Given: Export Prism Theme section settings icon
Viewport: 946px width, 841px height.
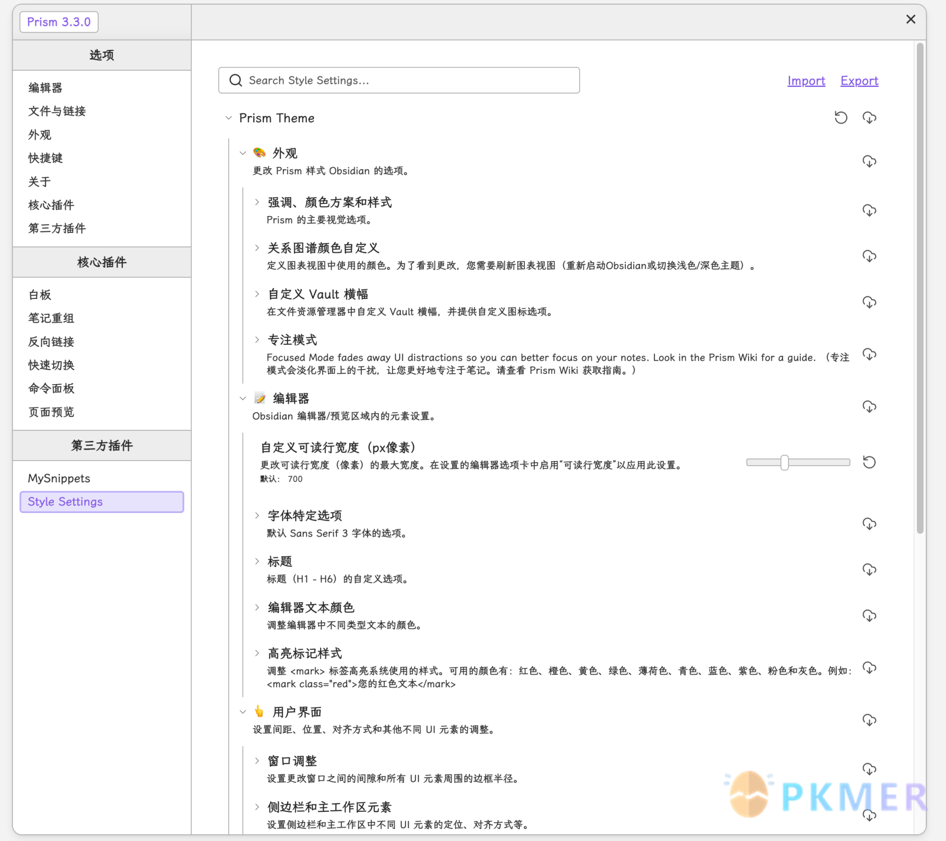Looking at the screenshot, I should [869, 118].
